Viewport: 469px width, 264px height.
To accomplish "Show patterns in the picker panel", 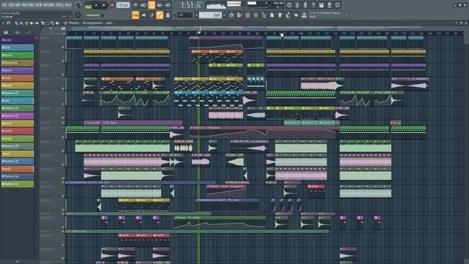I will pos(6,32).
